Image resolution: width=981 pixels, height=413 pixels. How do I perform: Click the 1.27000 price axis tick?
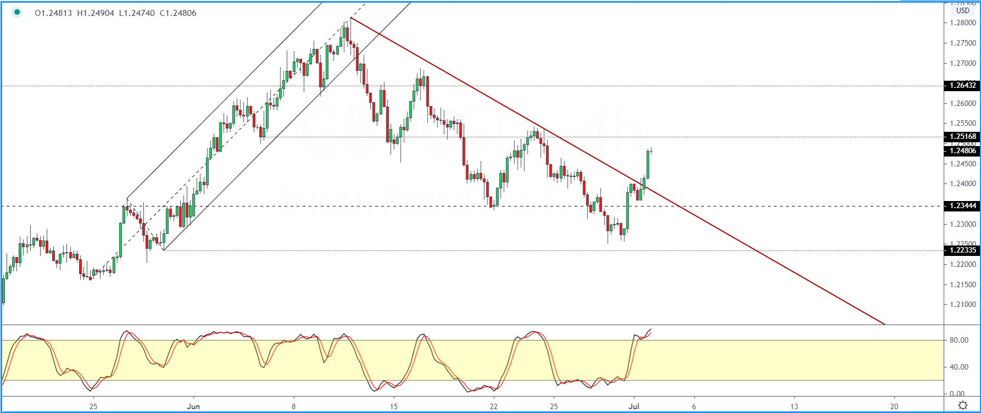click(x=963, y=64)
